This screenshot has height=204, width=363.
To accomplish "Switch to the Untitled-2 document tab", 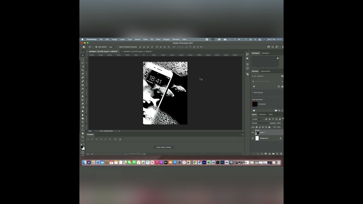I will click(138, 51).
